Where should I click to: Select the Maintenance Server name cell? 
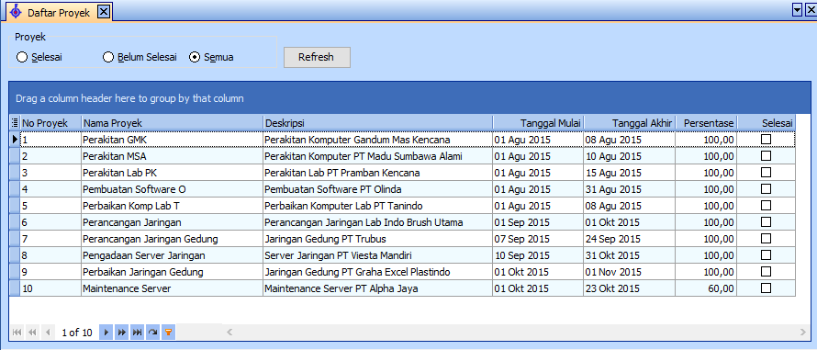pos(172,288)
